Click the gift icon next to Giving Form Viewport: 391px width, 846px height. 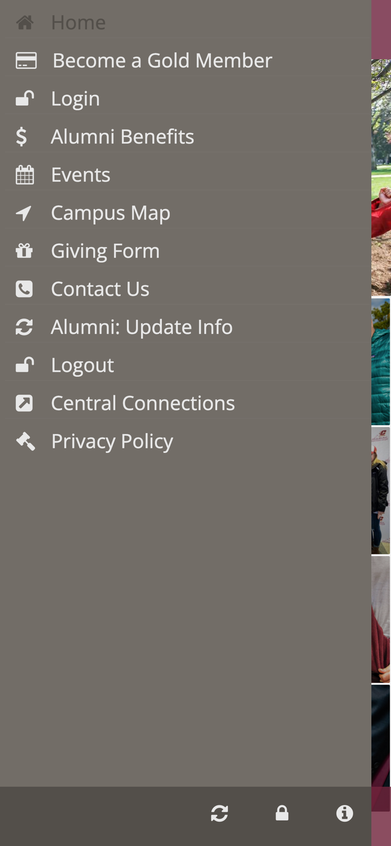[23, 250]
